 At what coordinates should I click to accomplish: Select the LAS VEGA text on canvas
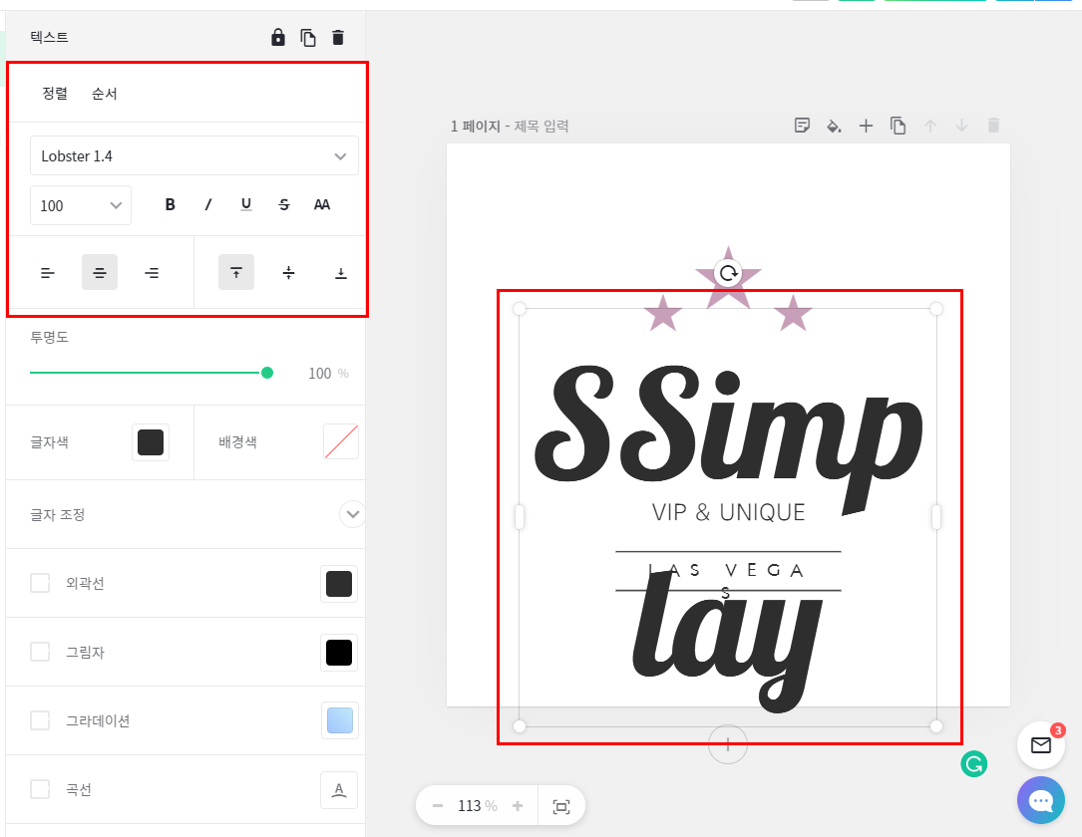(727, 570)
